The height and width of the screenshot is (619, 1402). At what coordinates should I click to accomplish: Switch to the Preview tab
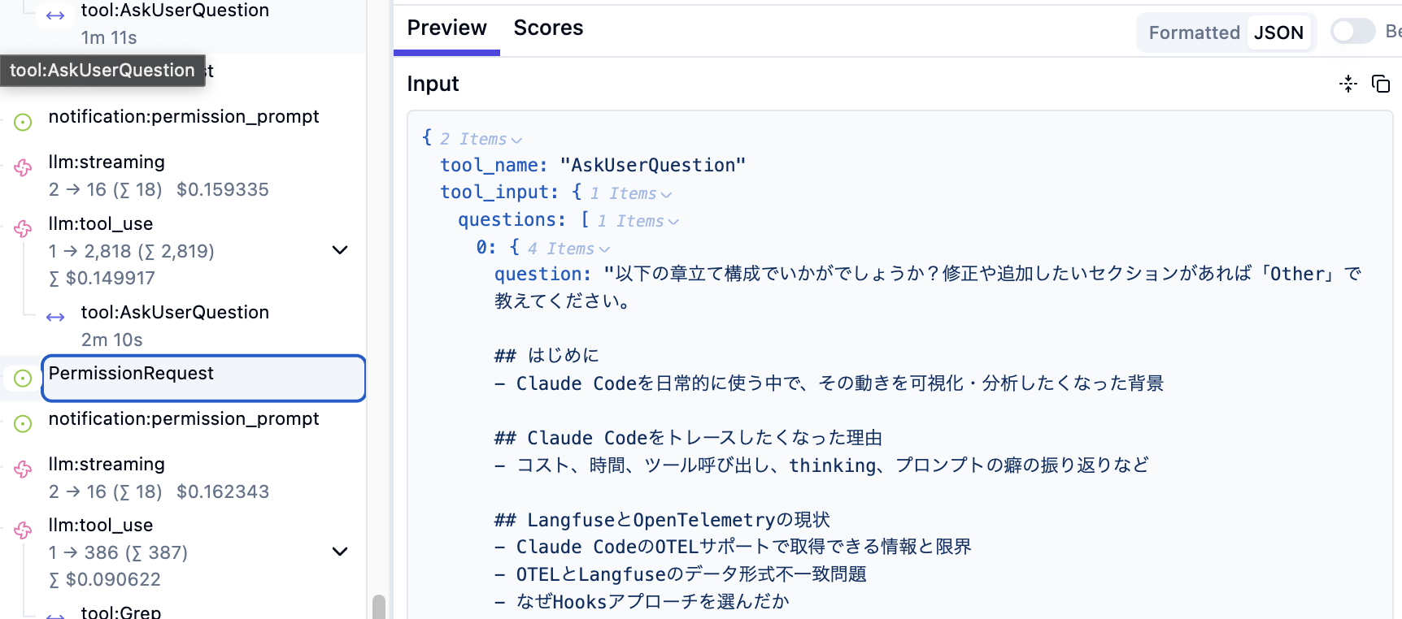[x=446, y=28]
